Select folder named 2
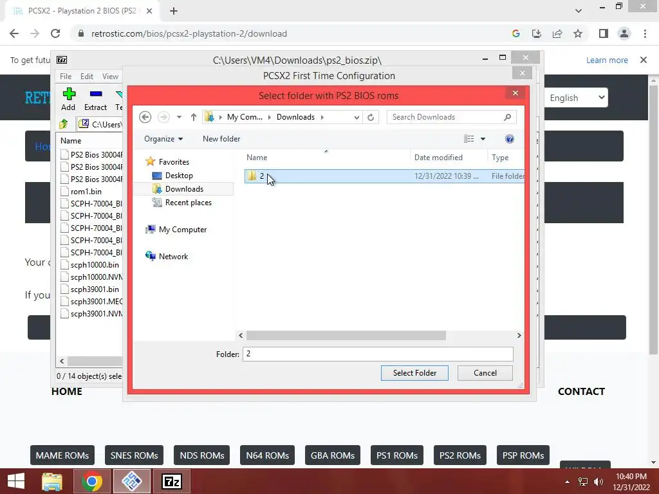 tap(385, 176)
